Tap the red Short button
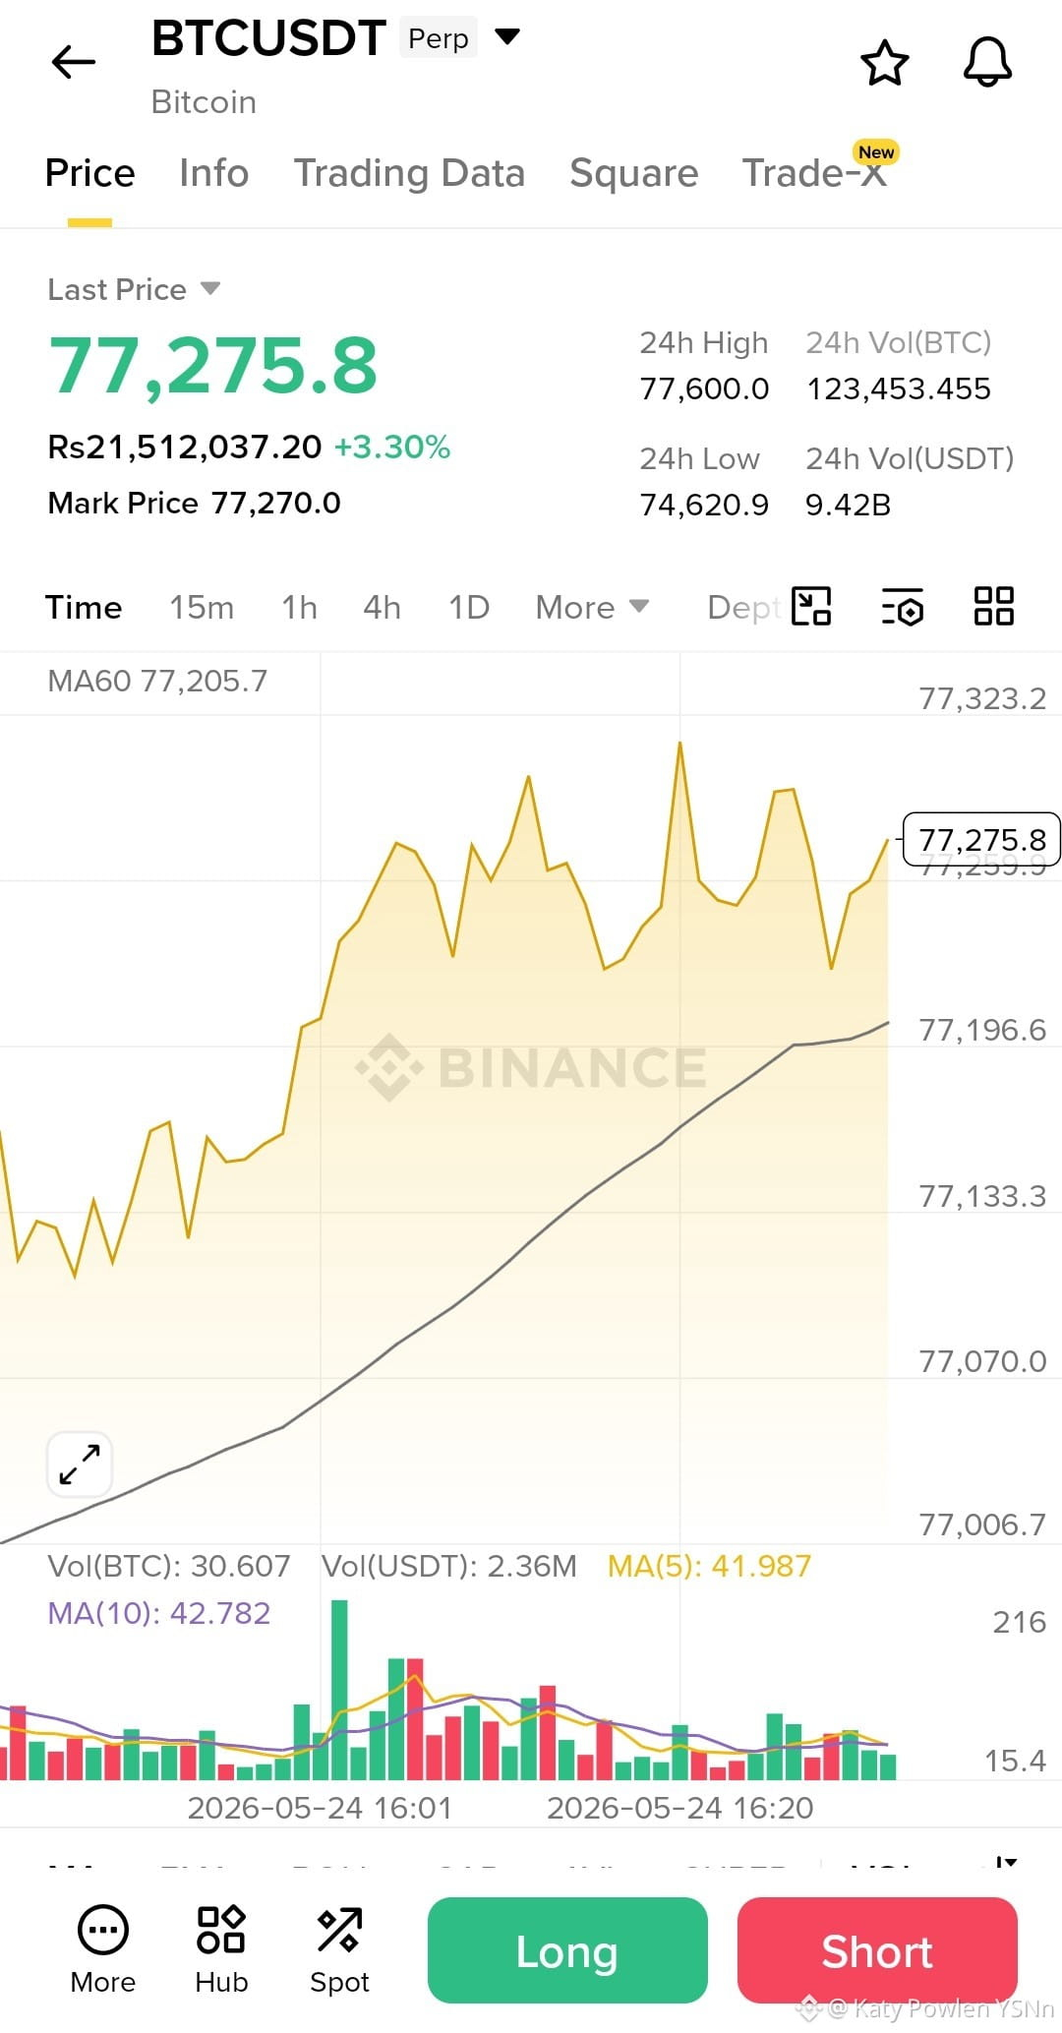Viewport: 1062px width, 2033px height. pos(877,1950)
